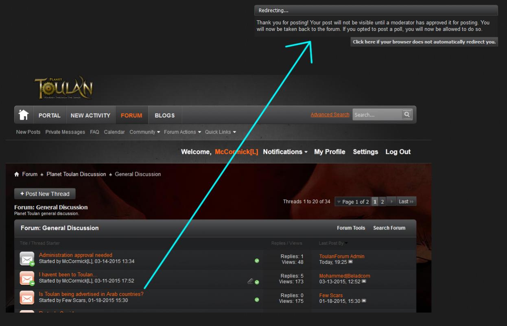The height and width of the screenshot is (326, 507).
Task: Open thread status icon for I havent been to Toulan
Action: 27,278
